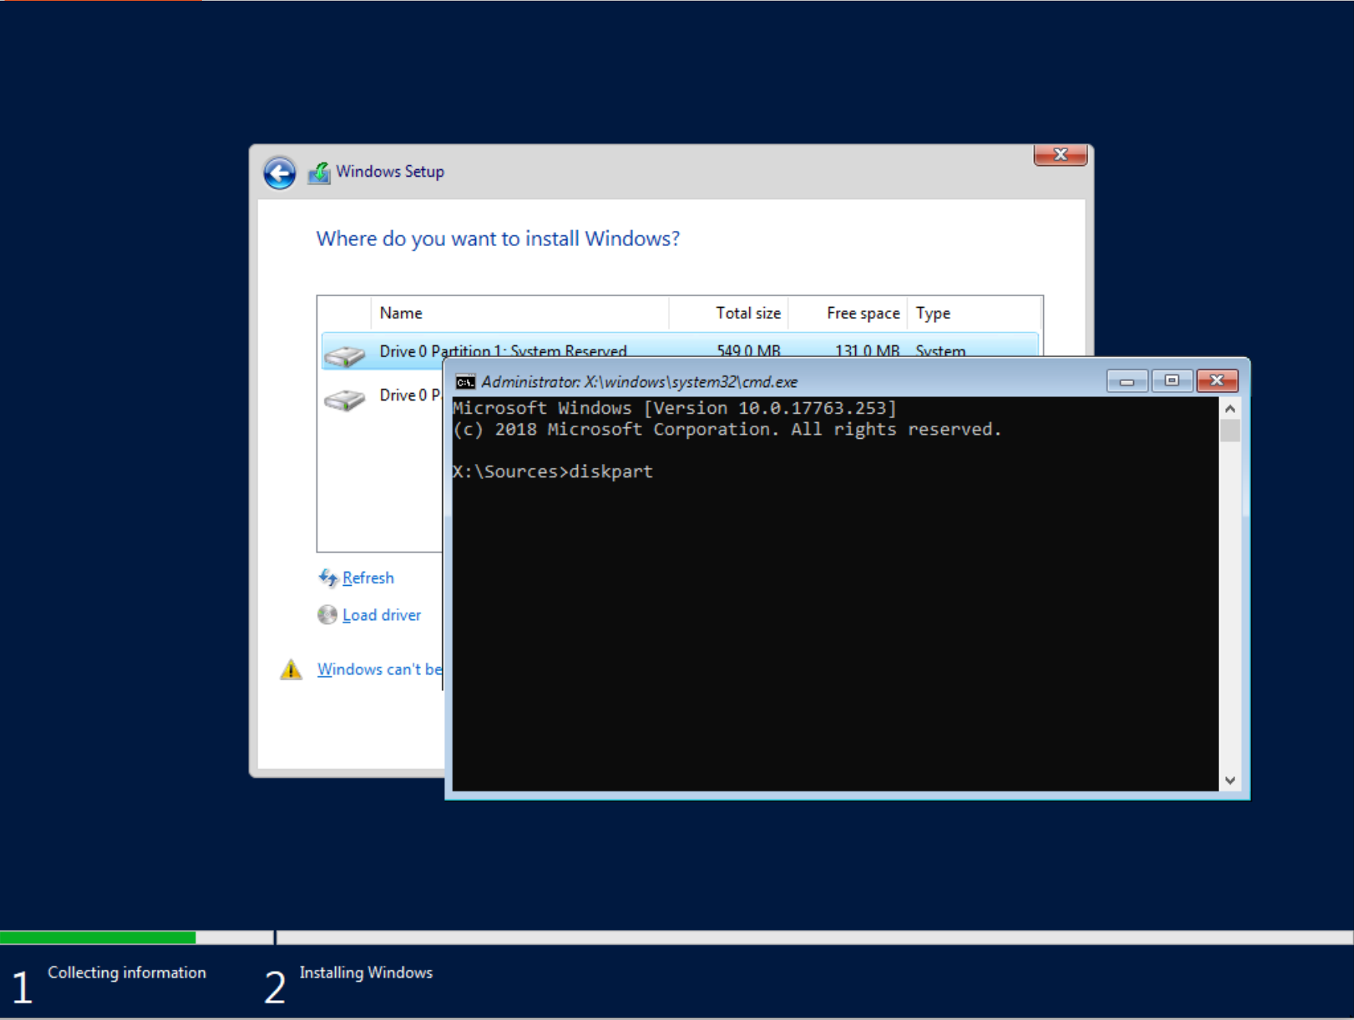
Task: Click the Type column header
Action: pos(933,313)
